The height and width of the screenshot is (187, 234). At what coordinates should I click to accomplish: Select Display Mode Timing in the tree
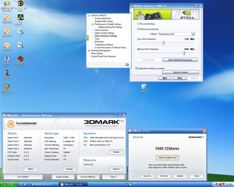click(x=104, y=21)
